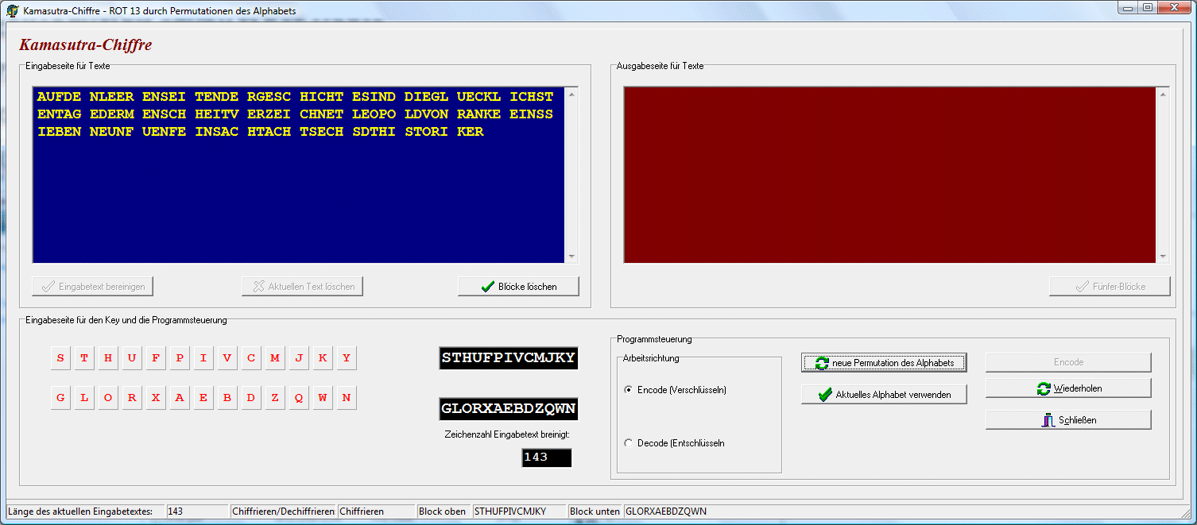Click status bar value Chiffrieren
The width and height of the screenshot is (1197, 525).
pos(376,511)
